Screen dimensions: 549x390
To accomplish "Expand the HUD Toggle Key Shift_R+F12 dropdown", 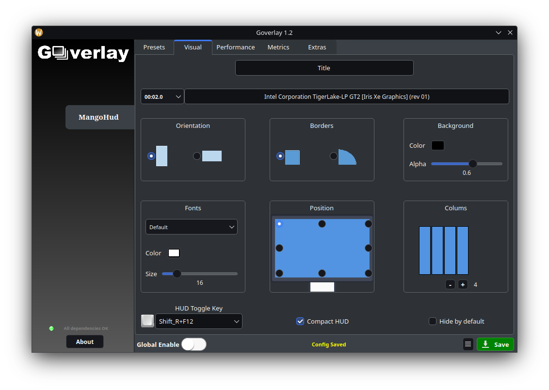I will pos(199,321).
